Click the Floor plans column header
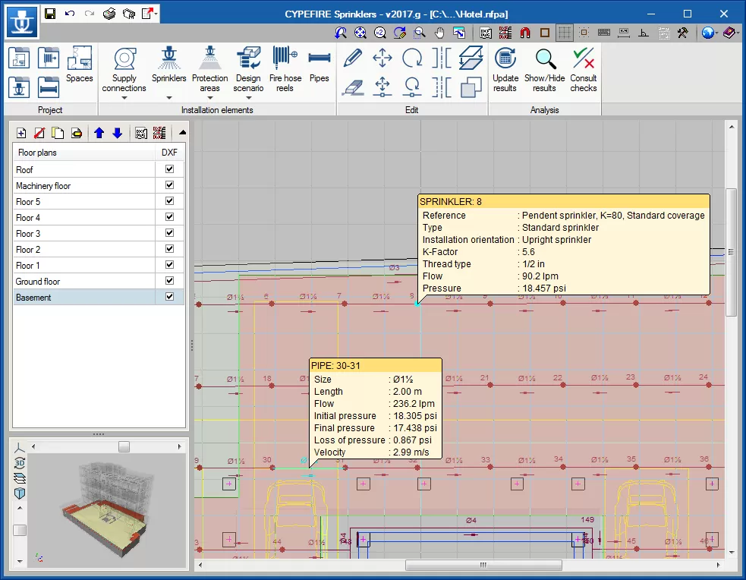 coord(85,153)
